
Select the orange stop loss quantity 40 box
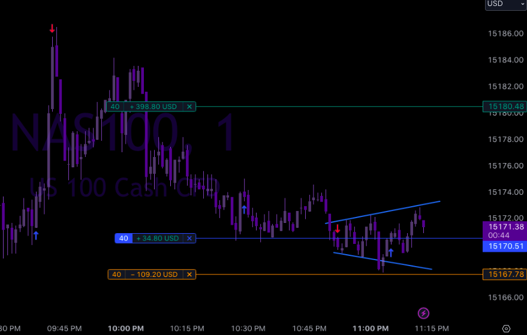(116, 274)
